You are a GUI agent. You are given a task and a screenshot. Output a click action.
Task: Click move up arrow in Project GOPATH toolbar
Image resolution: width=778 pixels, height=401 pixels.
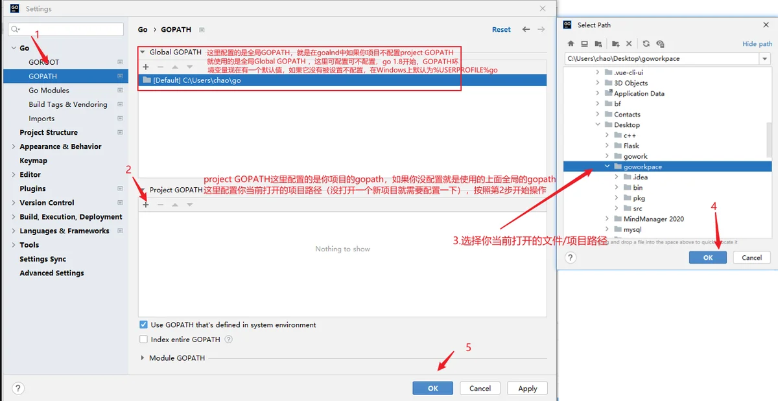tap(175, 205)
